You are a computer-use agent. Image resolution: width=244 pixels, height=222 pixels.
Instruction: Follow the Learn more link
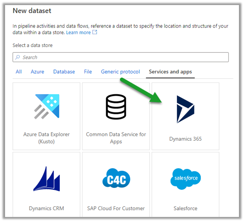click(x=78, y=33)
